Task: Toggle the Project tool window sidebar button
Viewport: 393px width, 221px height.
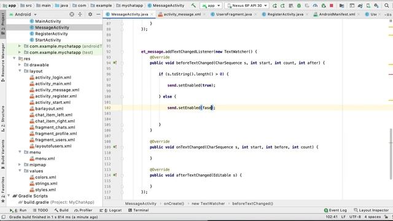Action: [3, 24]
